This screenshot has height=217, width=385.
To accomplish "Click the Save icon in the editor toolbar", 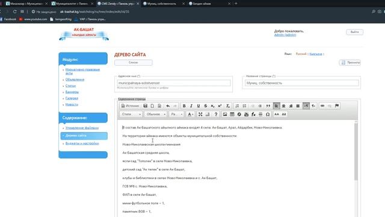I will tap(145, 106).
